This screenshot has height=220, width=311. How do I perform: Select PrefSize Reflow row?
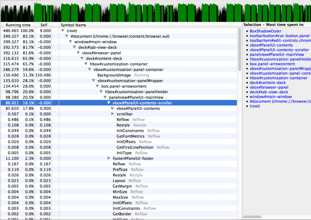click(119, 169)
